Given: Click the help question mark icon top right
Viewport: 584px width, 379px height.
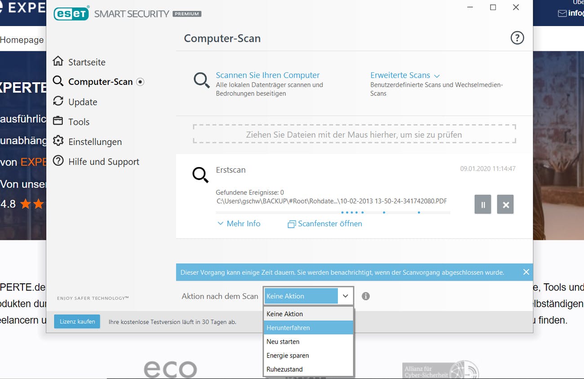Looking at the screenshot, I should pyautogui.click(x=517, y=38).
